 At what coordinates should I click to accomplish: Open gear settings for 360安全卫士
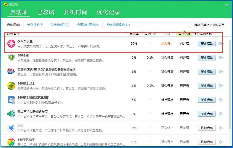[x=221, y=86]
